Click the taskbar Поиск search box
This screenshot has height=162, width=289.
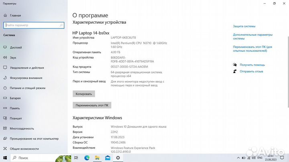(x=41, y=158)
